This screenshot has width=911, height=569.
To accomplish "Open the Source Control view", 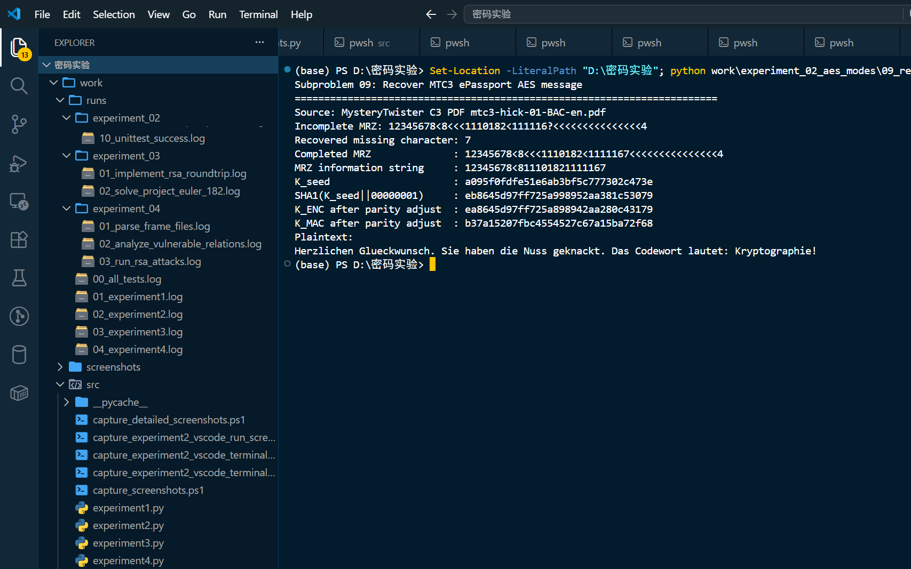I will click(19, 124).
